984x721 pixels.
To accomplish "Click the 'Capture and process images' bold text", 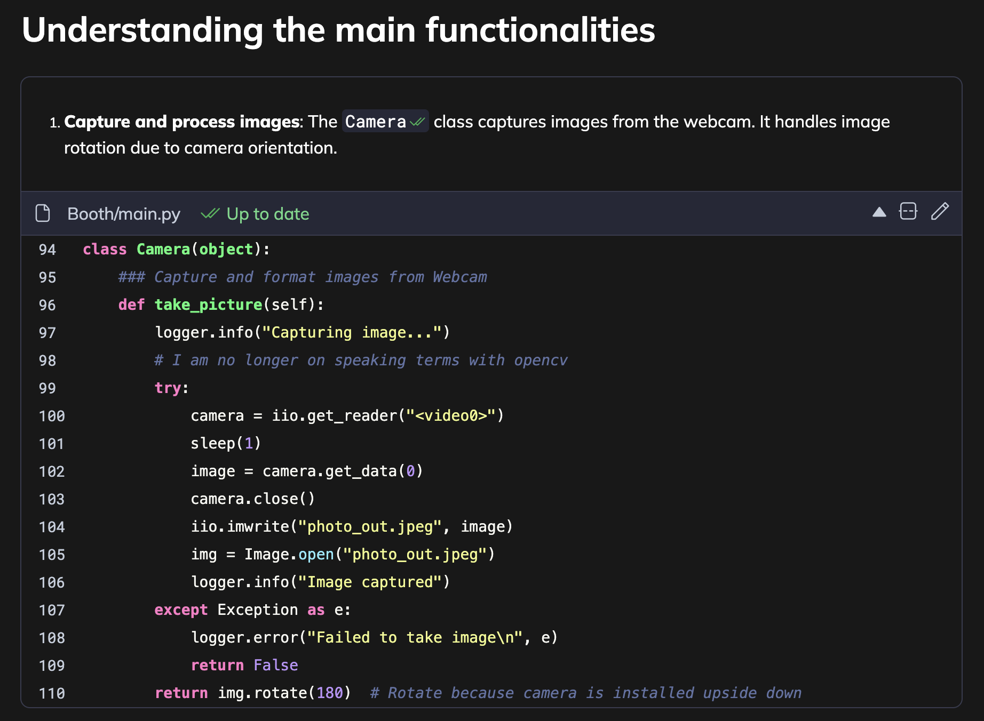I will [181, 122].
